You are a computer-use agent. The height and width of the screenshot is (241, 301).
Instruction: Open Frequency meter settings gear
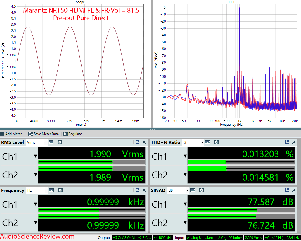pyautogui.click(x=60, y=190)
